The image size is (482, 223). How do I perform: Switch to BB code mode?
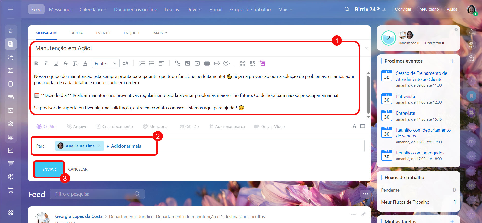[x=252, y=63]
